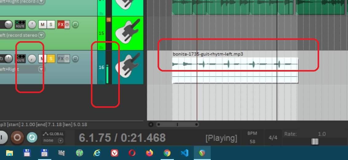
Task: Click the round record button in the transport
Action: point(17,138)
